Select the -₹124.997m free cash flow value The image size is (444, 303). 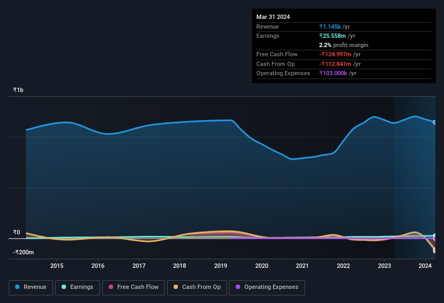pyautogui.click(x=335, y=54)
